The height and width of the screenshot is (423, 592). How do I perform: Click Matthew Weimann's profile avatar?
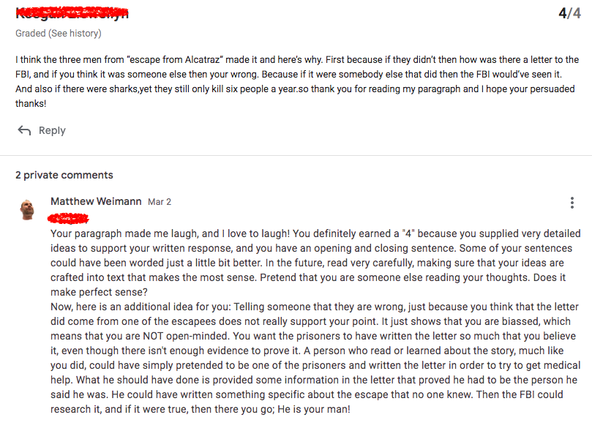coord(28,209)
